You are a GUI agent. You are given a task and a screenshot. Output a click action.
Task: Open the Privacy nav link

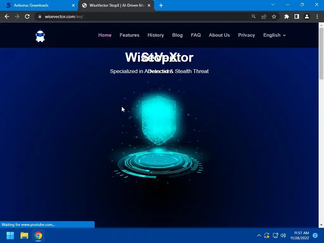246,35
